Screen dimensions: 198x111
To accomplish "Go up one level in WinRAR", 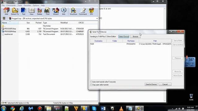I will point(4,18).
